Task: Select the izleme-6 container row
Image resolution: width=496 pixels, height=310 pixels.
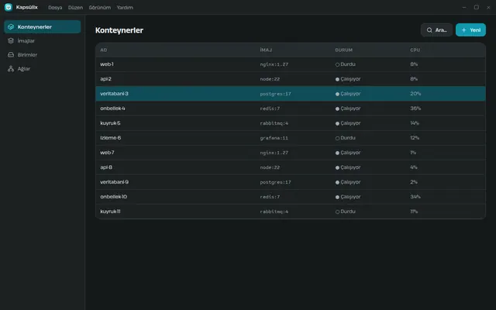Action: [291, 138]
